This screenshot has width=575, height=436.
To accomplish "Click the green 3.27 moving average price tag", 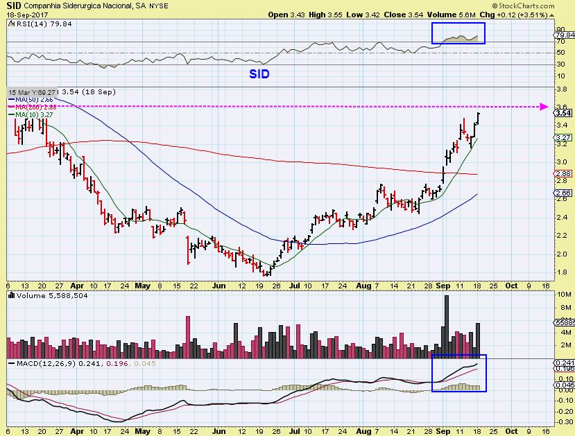I will [x=564, y=138].
